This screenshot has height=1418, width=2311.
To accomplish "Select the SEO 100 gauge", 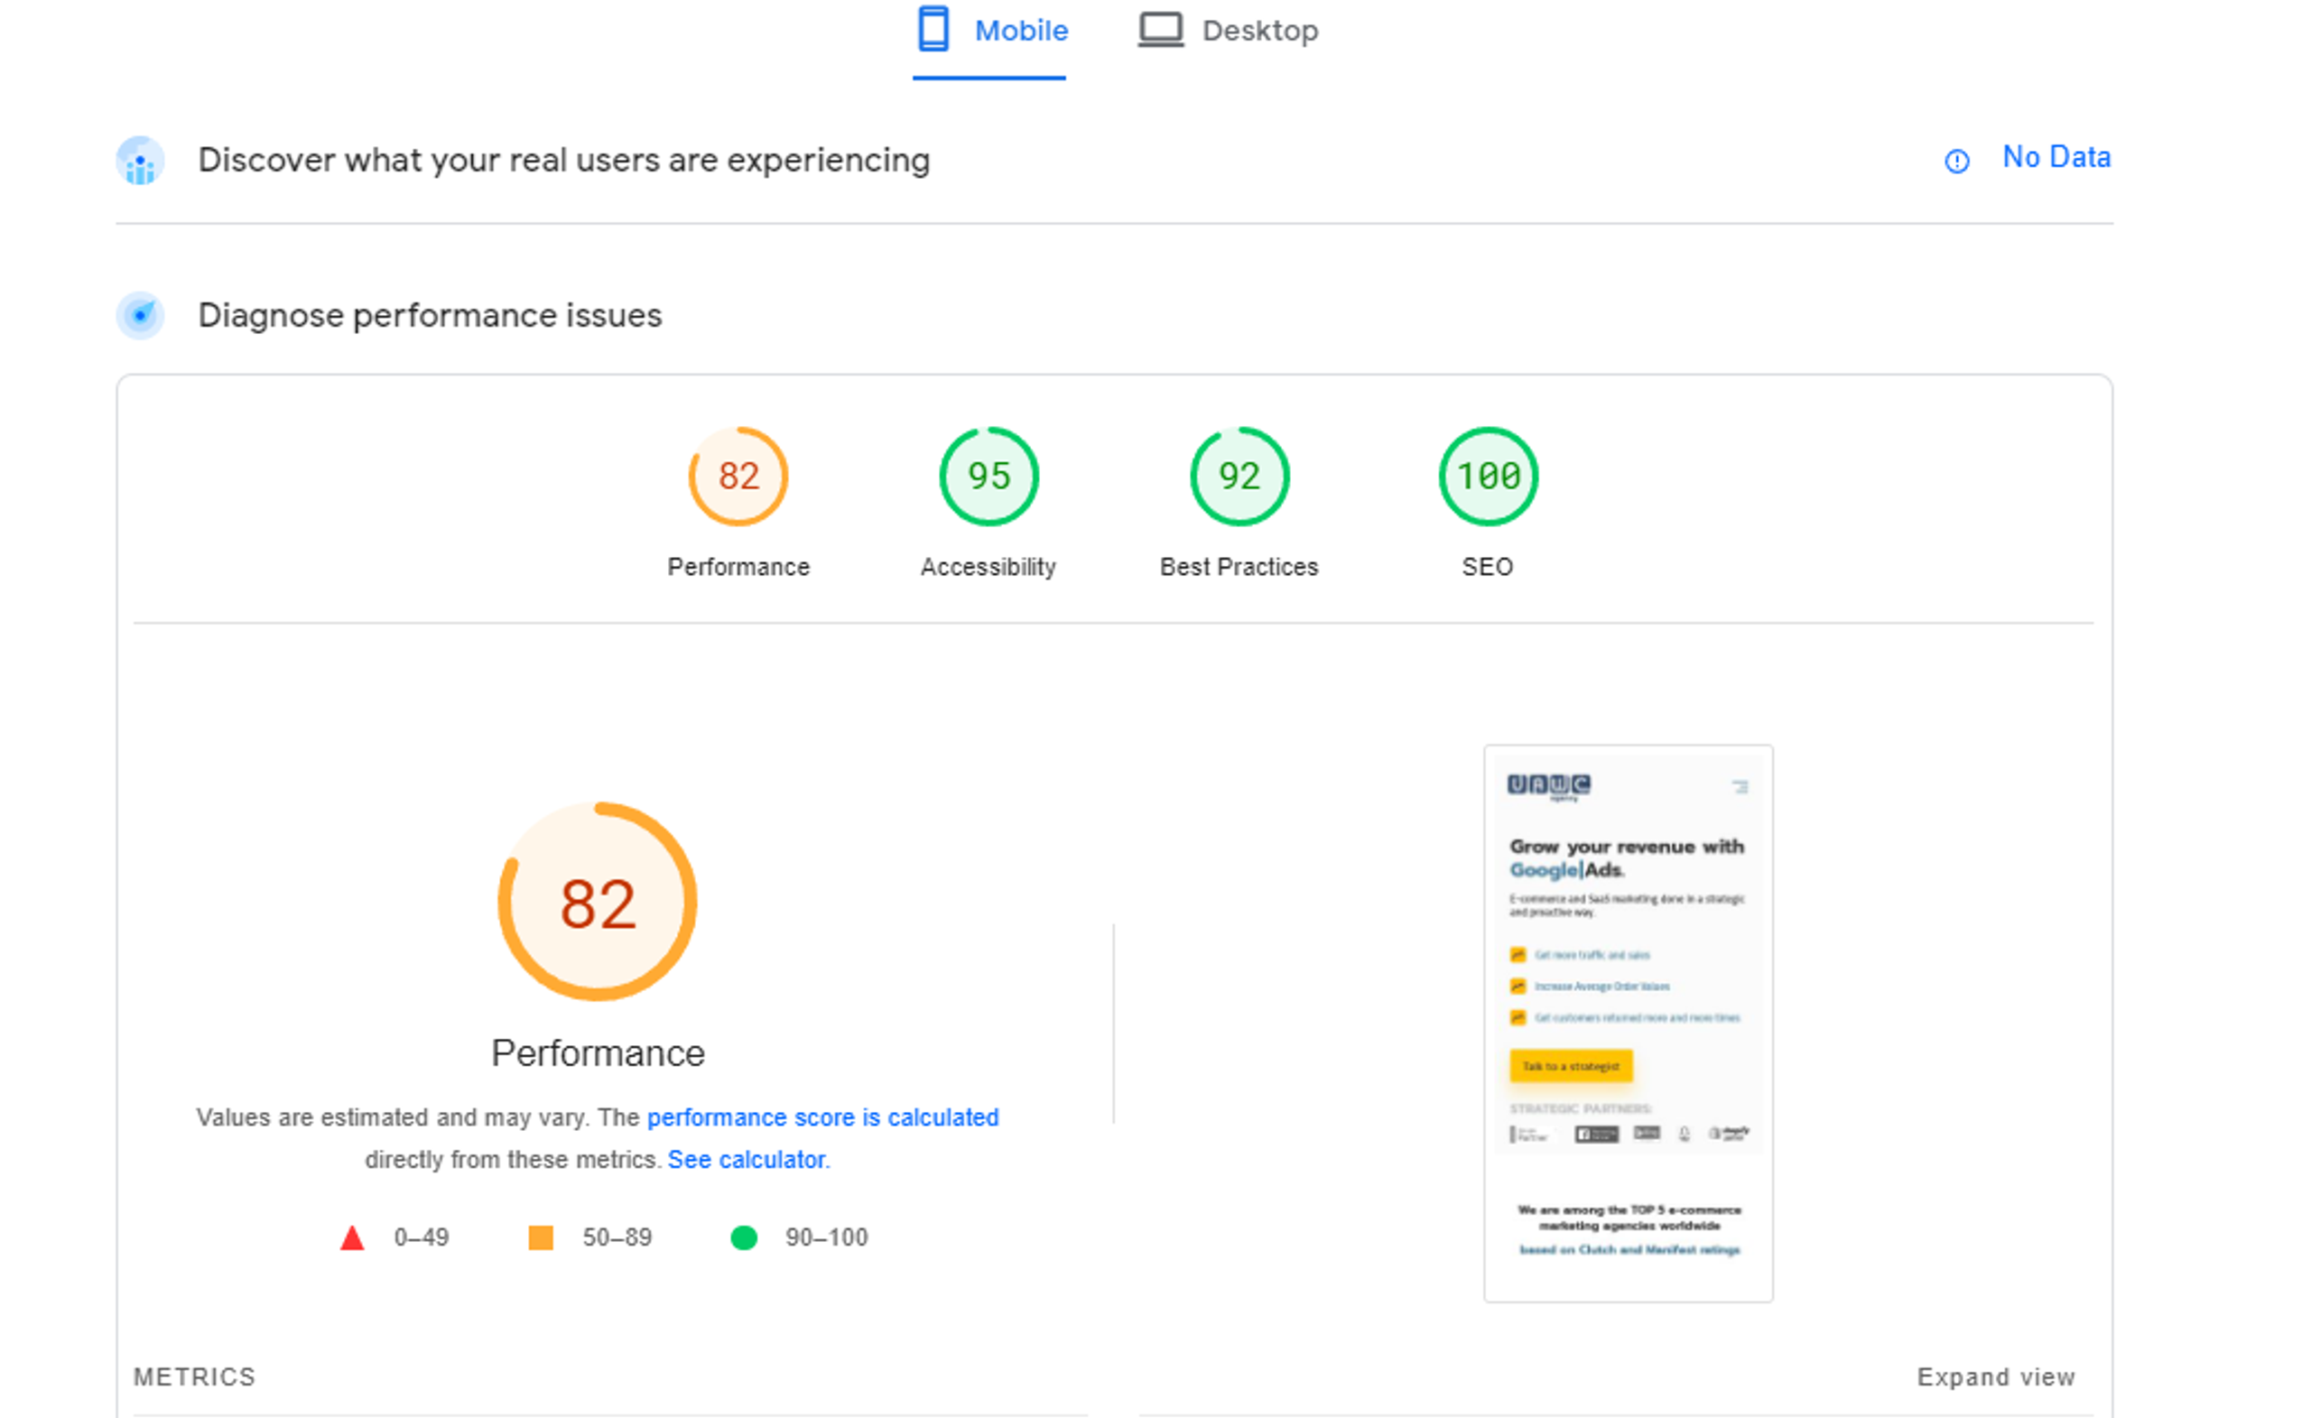I will pos(1488,477).
